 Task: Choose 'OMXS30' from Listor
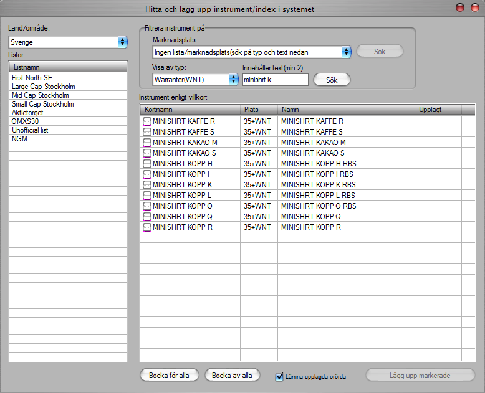pyautogui.click(x=26, y=121)
